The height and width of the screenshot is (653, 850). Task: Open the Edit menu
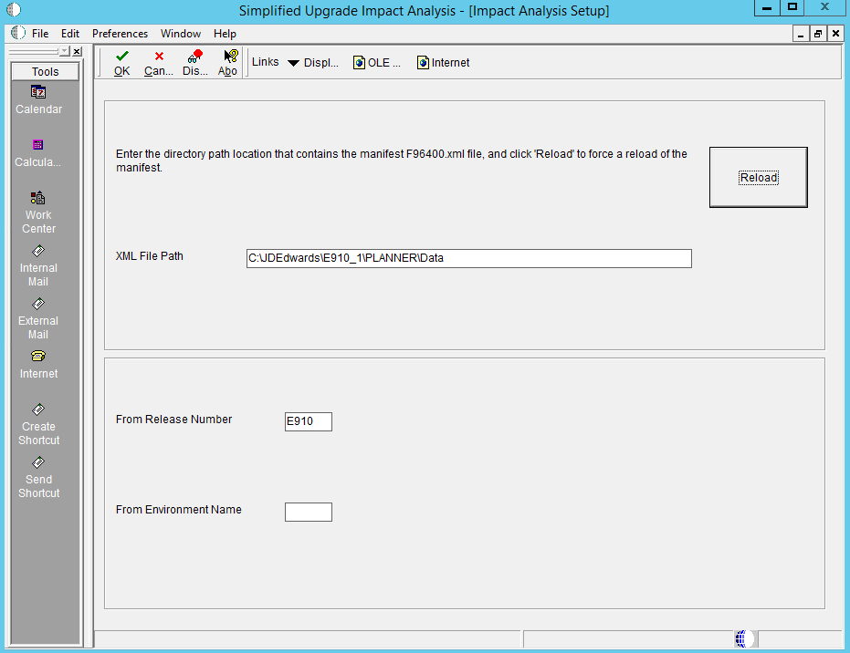[70, 34]
